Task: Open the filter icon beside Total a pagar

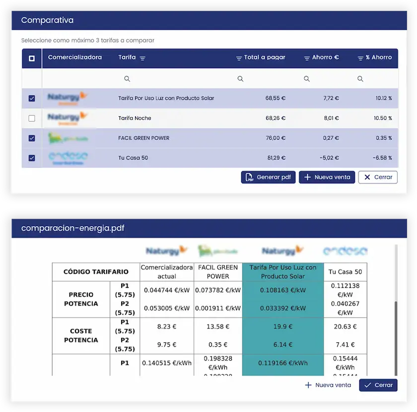Action: pos(239,58)
